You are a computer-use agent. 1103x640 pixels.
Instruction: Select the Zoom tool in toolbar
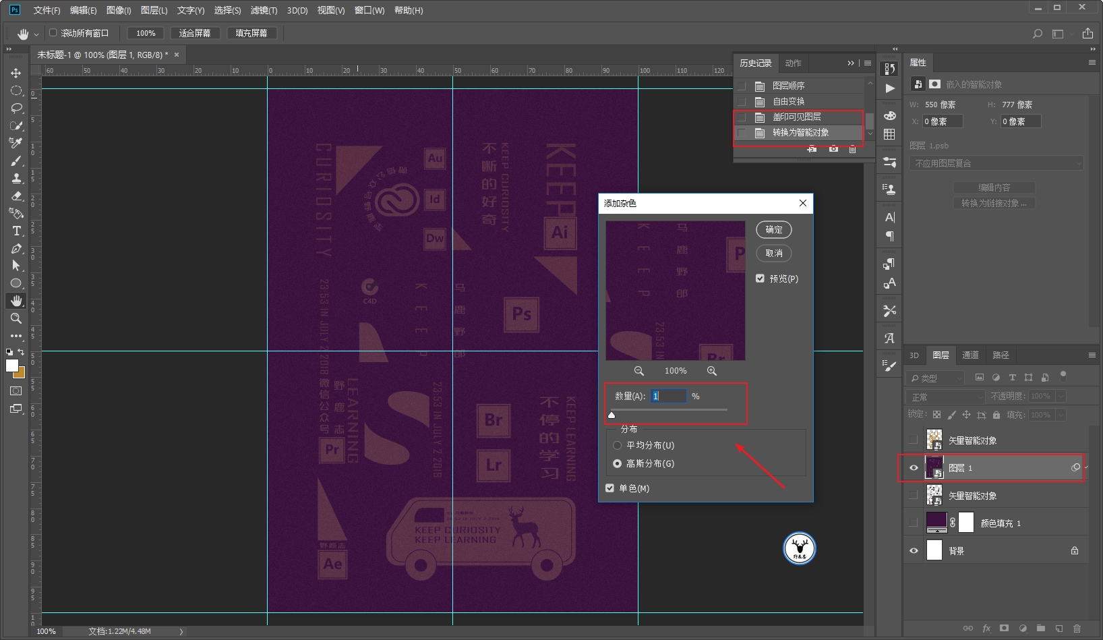pos(16,318)
